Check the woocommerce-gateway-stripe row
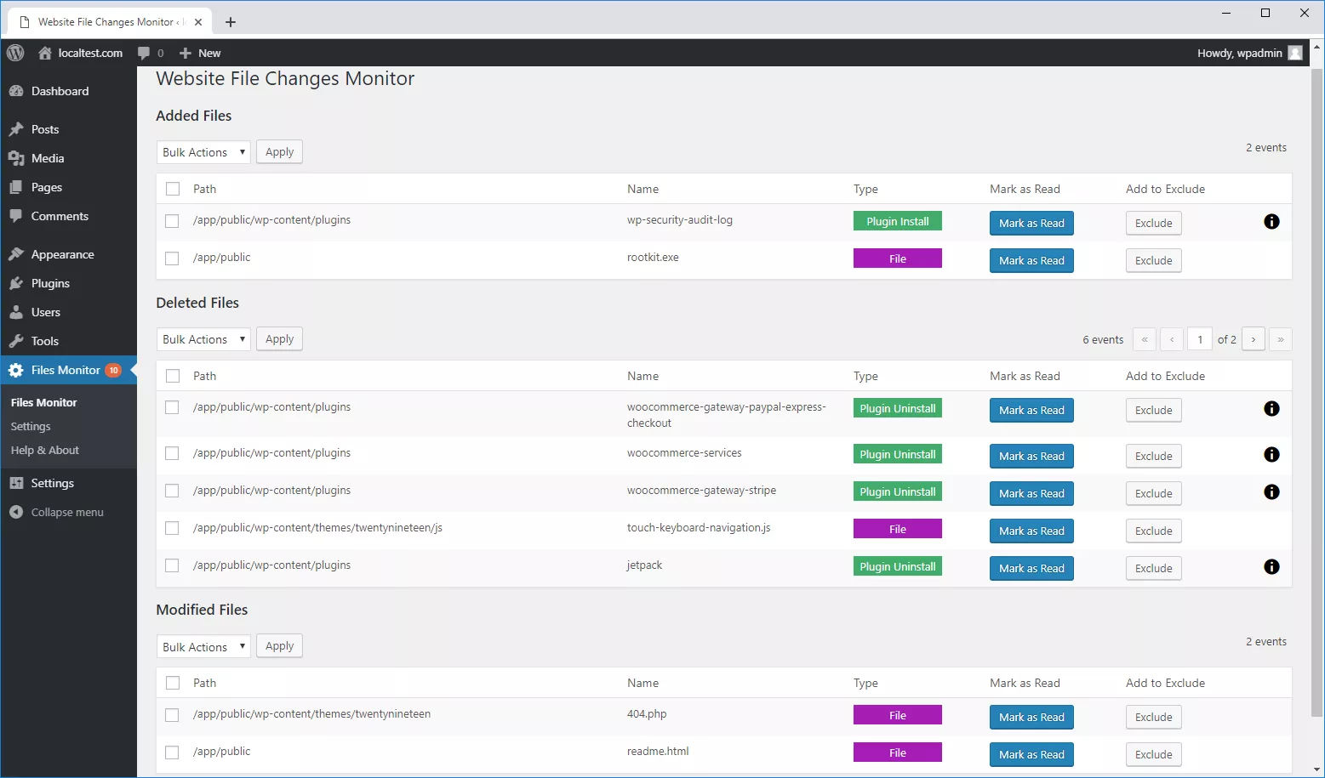The image size is (1325, 778). [x=172, y=491]
